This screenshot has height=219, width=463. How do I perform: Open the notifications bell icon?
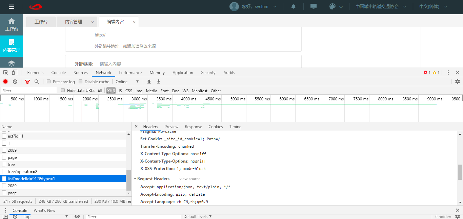pos(294,7)
